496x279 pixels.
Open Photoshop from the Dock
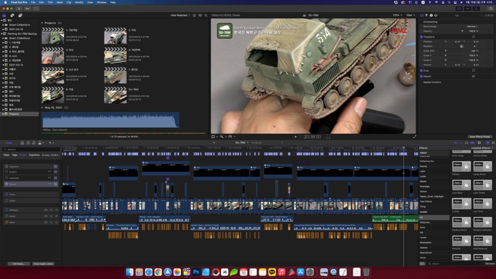[x=196, y=272]
